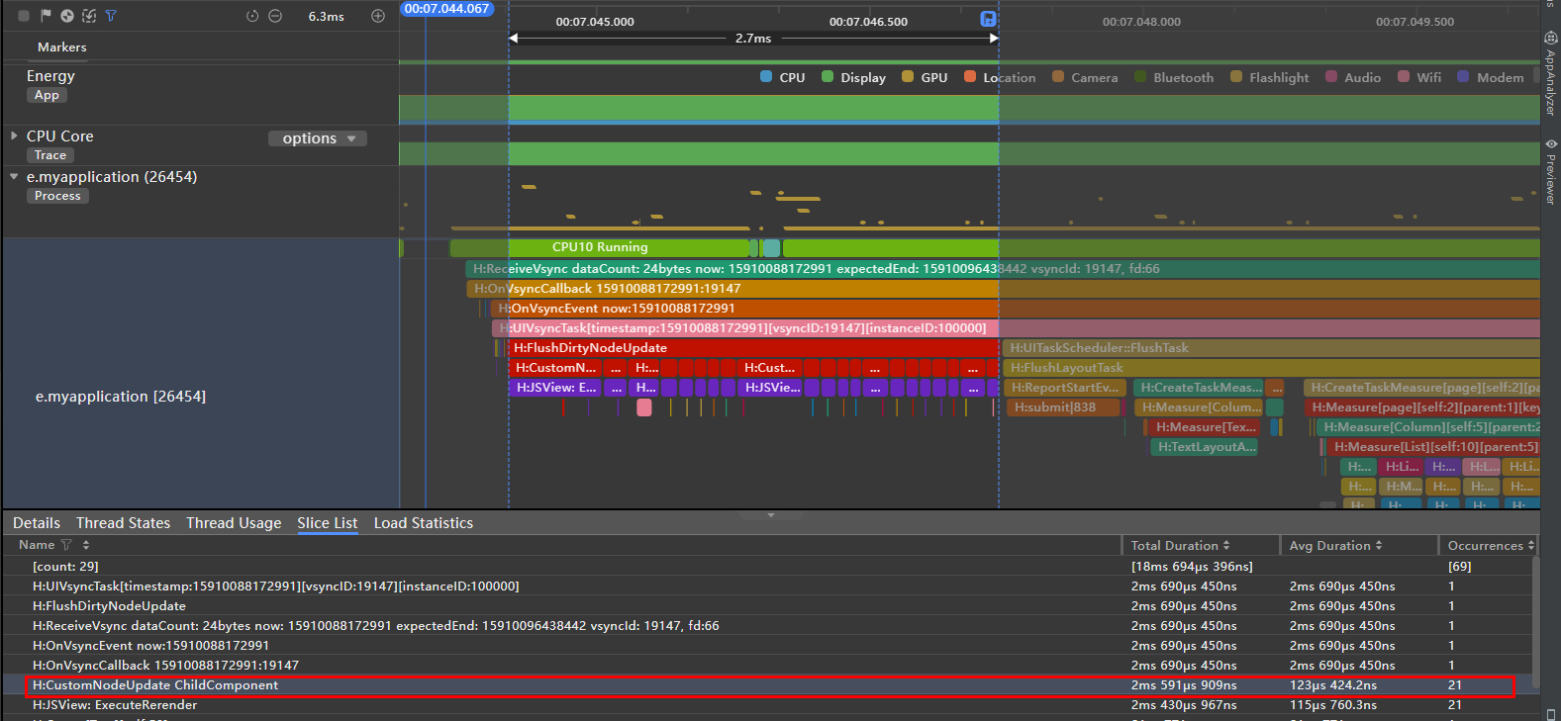
Task: Click the Trace tag under CPU Core
Action: coord(50,155)
